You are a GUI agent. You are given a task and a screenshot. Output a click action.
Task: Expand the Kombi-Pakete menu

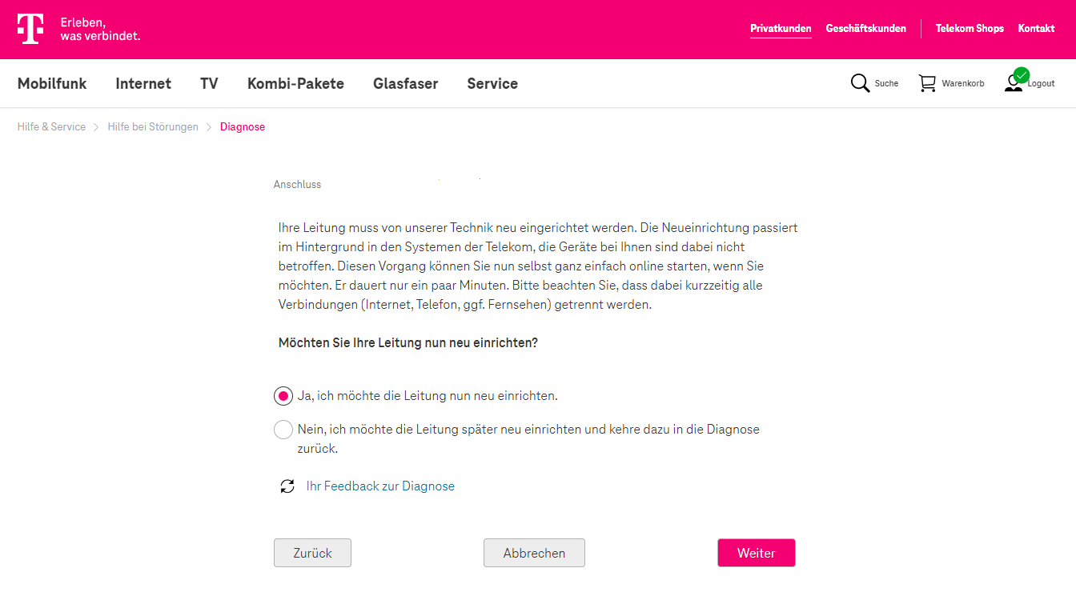coord(295,83)
